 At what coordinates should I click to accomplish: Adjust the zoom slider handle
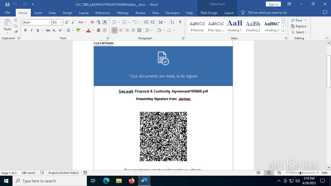pyautogui.click(x=300, y=173)
